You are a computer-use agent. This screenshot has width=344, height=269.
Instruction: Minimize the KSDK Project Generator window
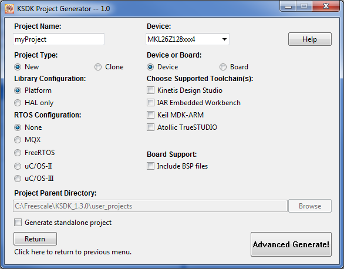pyautogui.click(x=288, y=6)
